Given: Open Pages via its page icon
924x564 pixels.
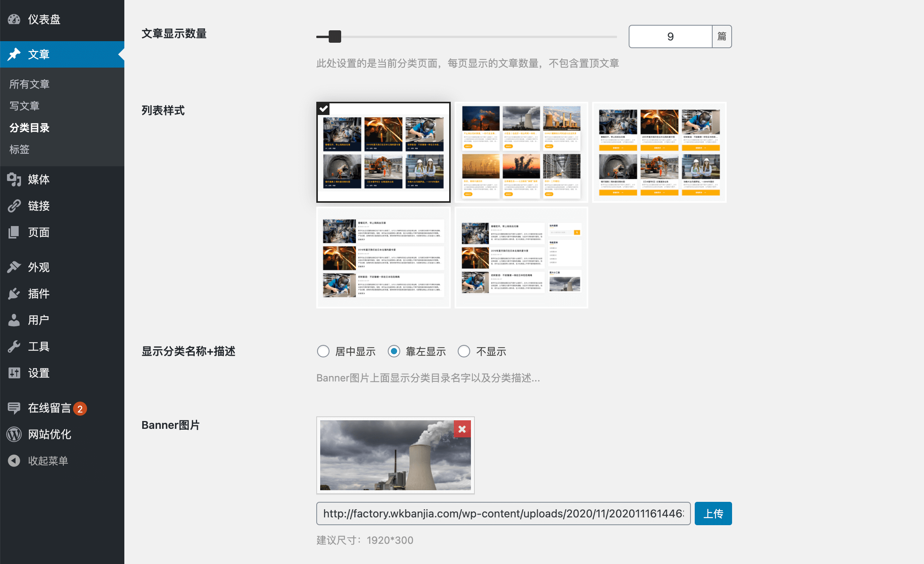Looking at the screenshot, I should click(14, 232).
